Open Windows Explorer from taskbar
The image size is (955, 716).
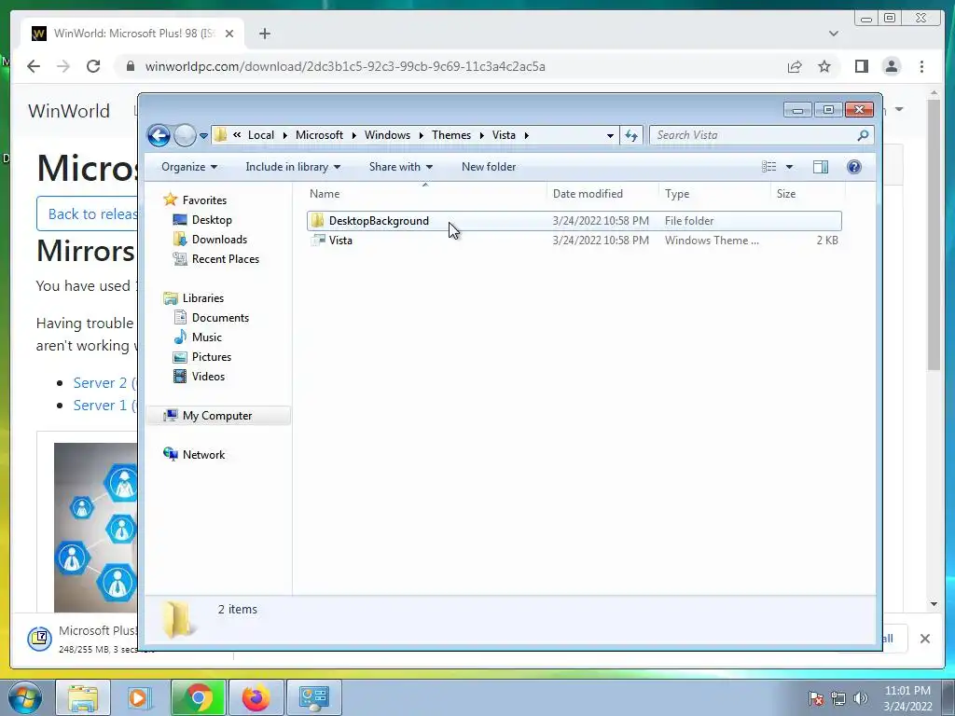coord(83,697)
